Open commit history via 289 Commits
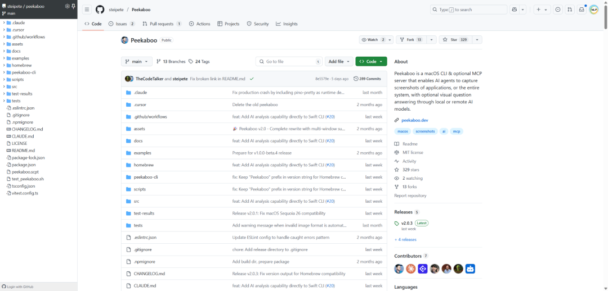The height and width of the screenshot is (291, 608). 367,79
